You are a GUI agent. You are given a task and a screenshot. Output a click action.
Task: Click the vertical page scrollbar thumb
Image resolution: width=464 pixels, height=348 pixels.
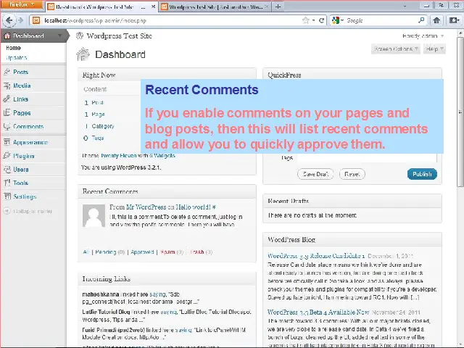coord(460,112)
